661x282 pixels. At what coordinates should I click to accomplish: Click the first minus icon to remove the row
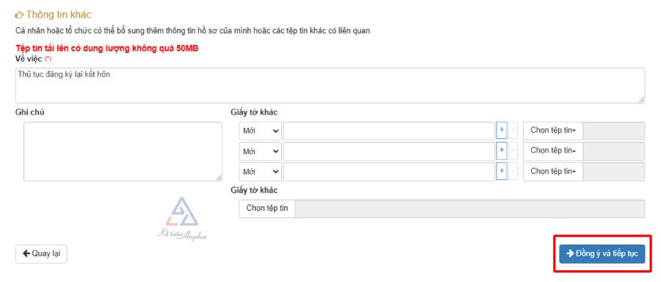click(x=513, y=131)
